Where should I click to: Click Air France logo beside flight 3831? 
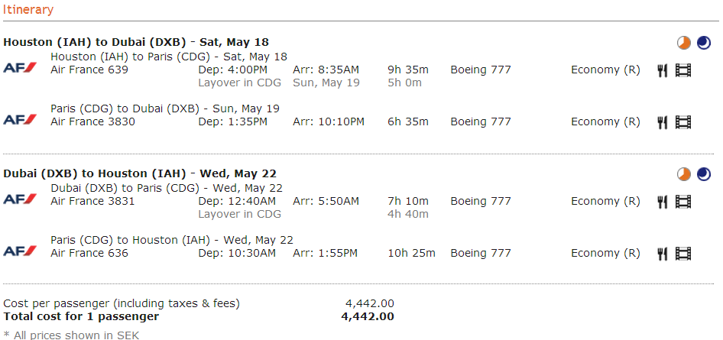click(x=20, y=199)
